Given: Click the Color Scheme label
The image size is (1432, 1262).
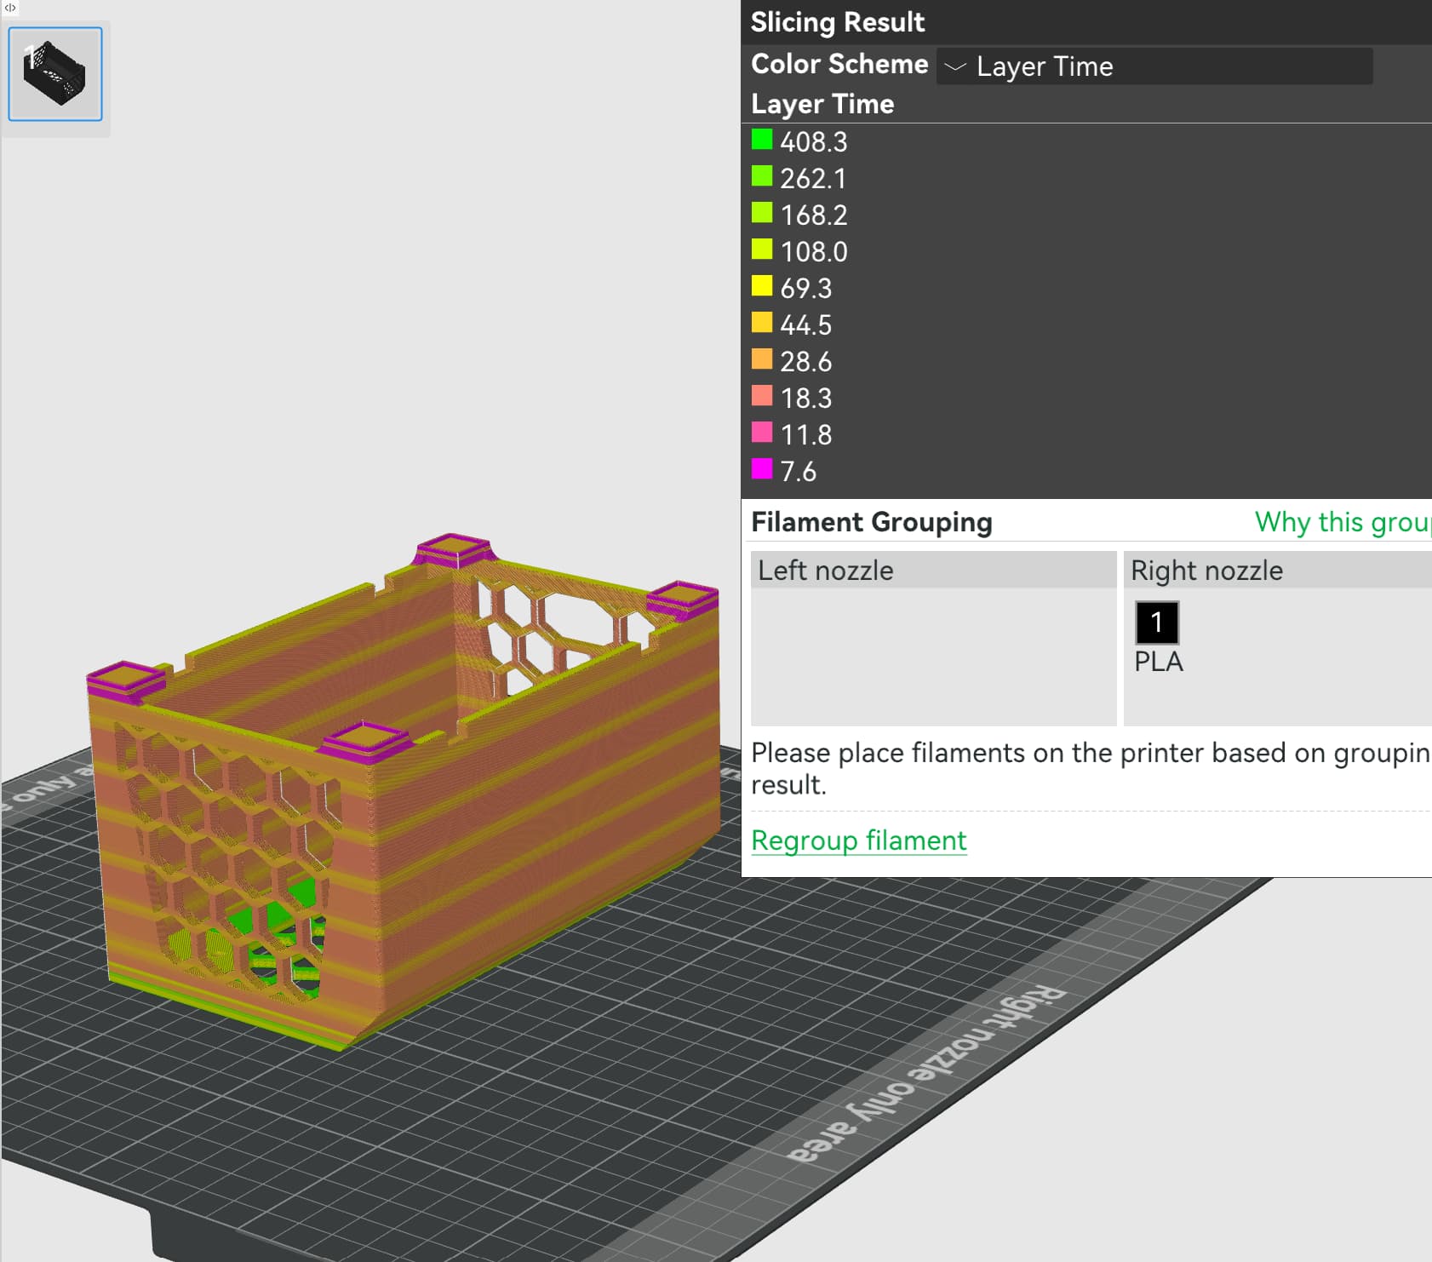Looking at the screenshot, I should point(839,64).
